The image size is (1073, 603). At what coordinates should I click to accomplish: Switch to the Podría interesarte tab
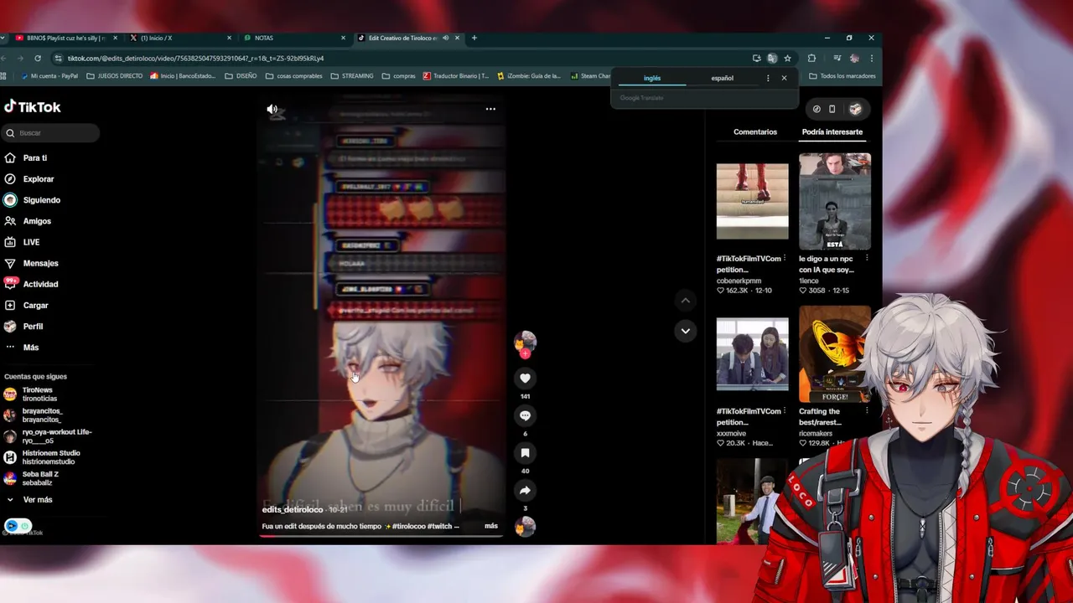(x=832, y=131)
